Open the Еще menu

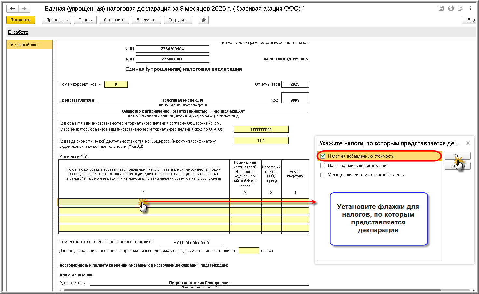471,20
